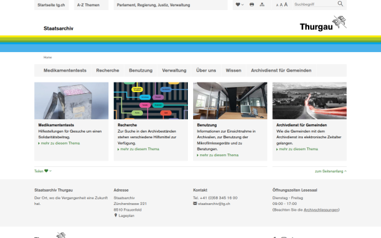The width and height of the screenshot is (381, 238).
Task: Open the Recherche navigation tab
Action: pyautogui.click(x=108, y=70)
